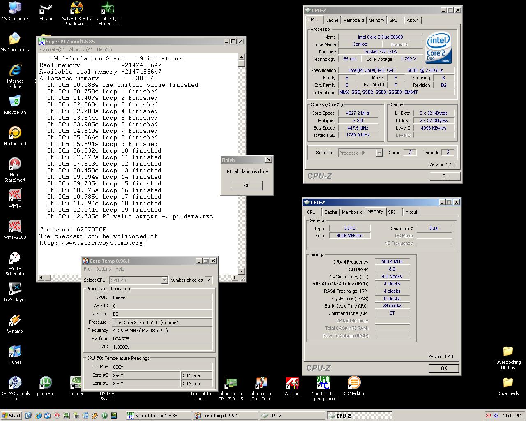Launch the Steam desktop shortcut
The width and height of the screenshot is (526, 421).
tap(46, 11)
